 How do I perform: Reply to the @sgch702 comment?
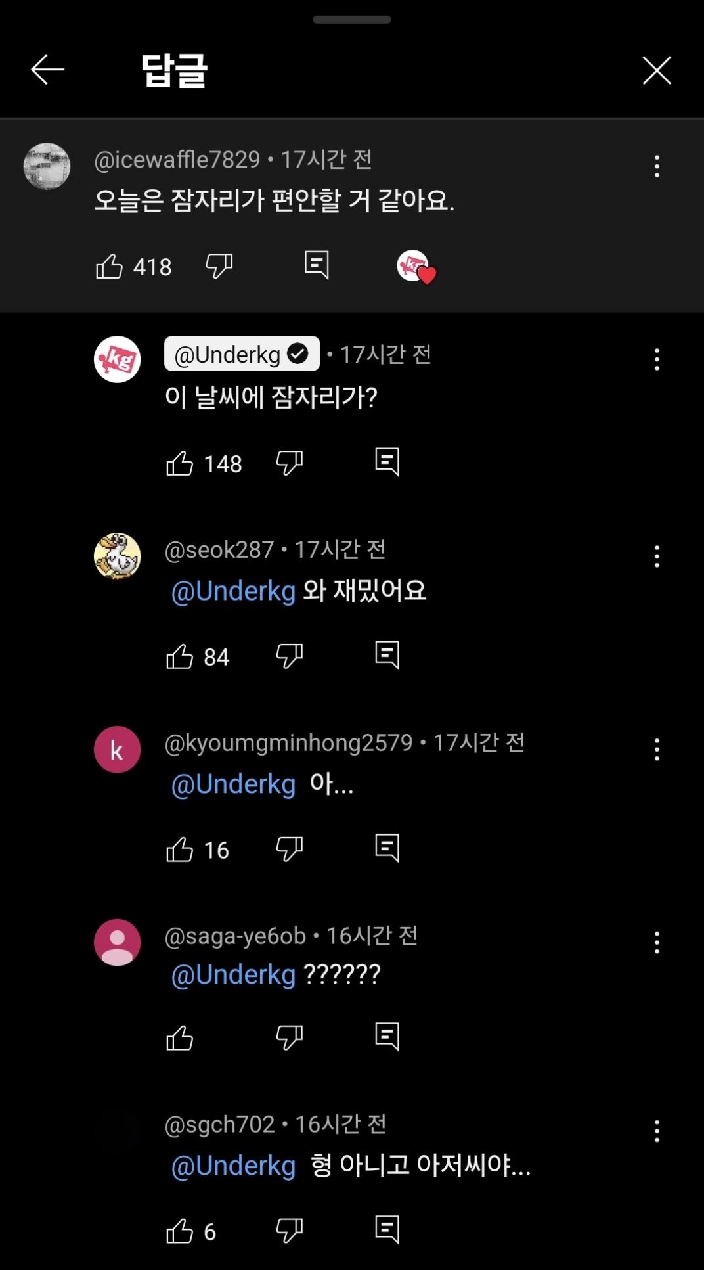click(x=387, y=1229)
